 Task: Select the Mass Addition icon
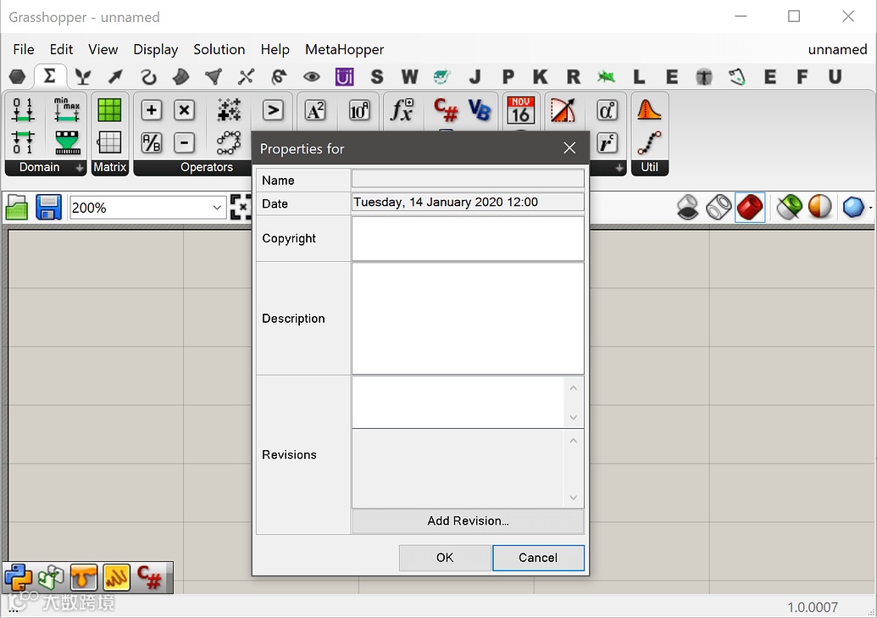[230, 109]
